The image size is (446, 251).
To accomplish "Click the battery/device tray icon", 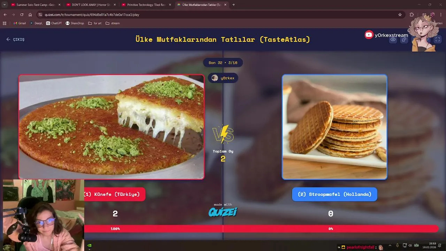I will point(416,245).
